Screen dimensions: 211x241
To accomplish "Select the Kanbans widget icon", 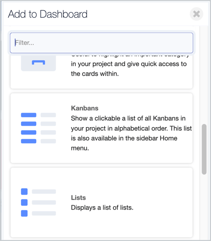I will click(38, 128).
